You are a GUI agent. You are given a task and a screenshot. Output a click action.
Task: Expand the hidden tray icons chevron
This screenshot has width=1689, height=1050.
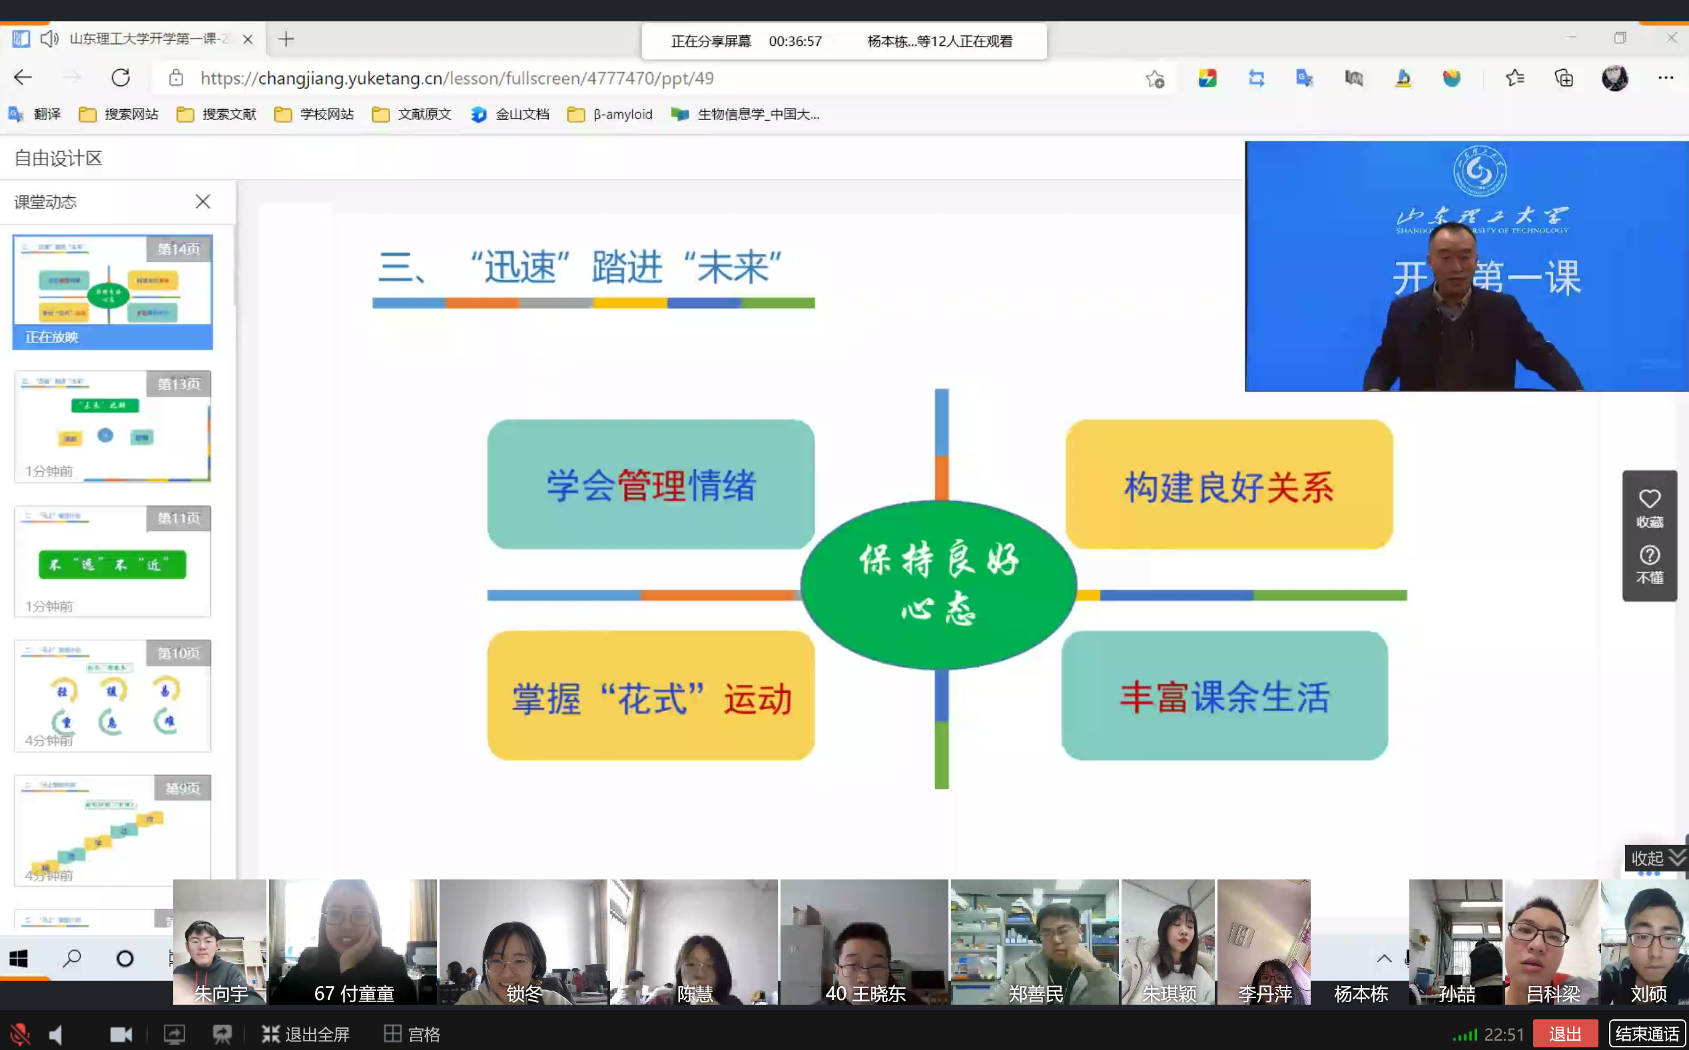1383,959
